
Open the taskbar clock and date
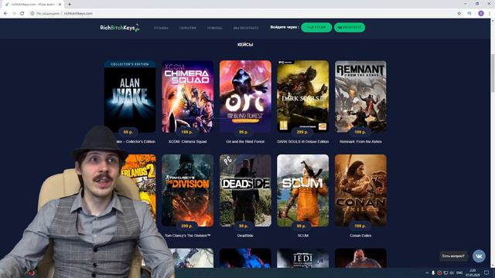(x=473, y=273)
